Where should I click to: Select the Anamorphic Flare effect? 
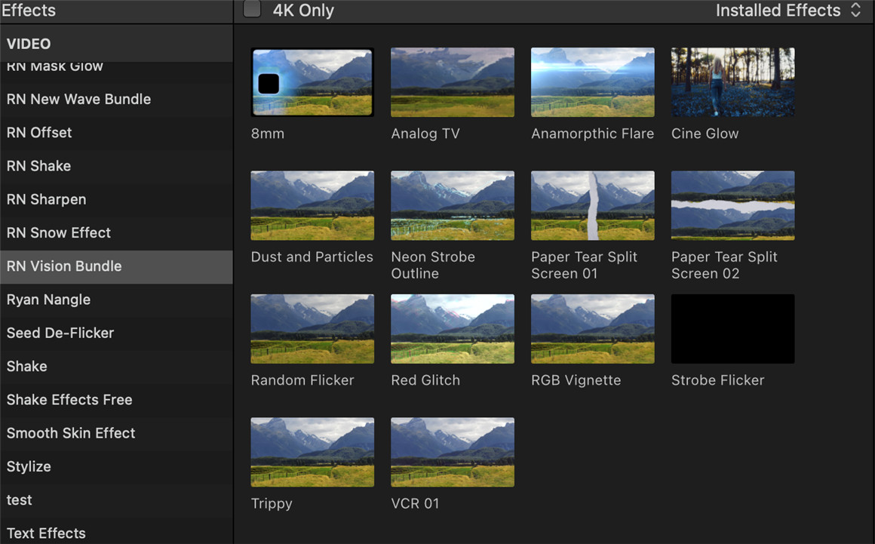pyautogui.click(x=593, y=82)
